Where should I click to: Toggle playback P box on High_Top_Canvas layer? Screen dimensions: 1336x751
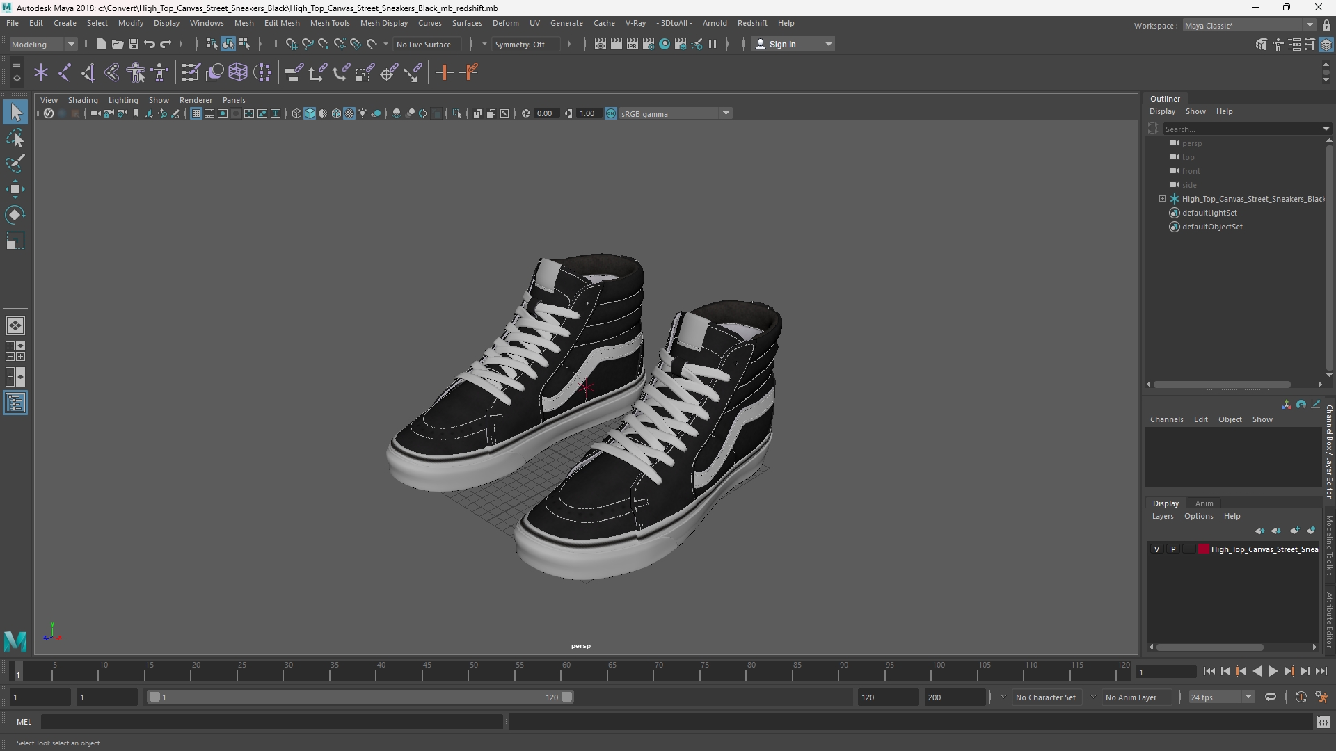[x=1173, y=549]
